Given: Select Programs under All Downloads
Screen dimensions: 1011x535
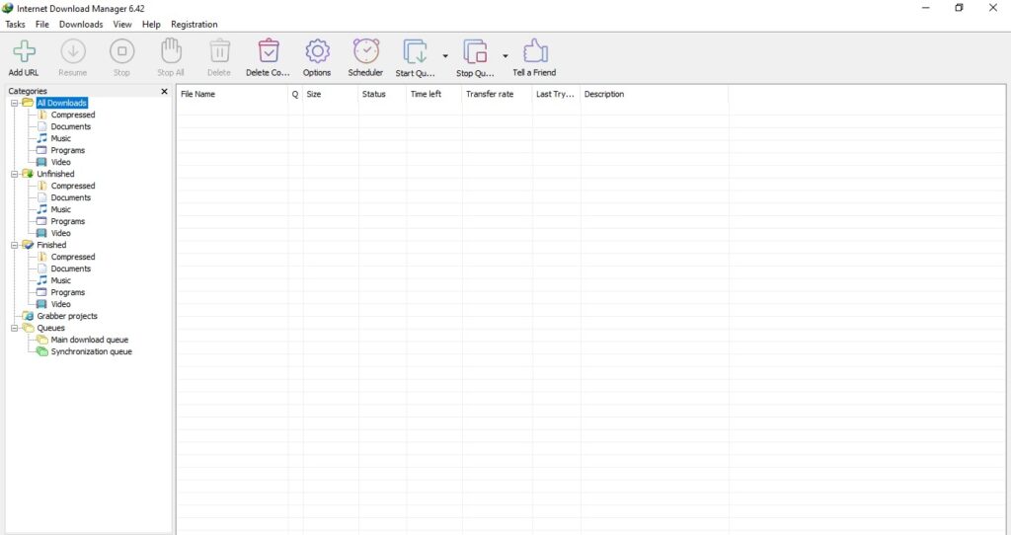Looking at the screenshot, I should pos(68,150).
